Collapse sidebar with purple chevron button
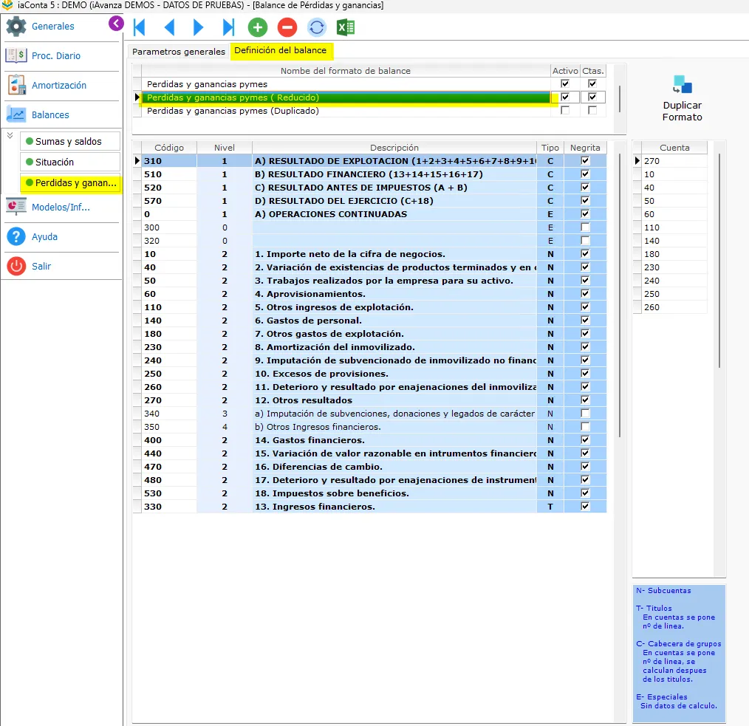 pyautogui.click(x=116, y=23)
